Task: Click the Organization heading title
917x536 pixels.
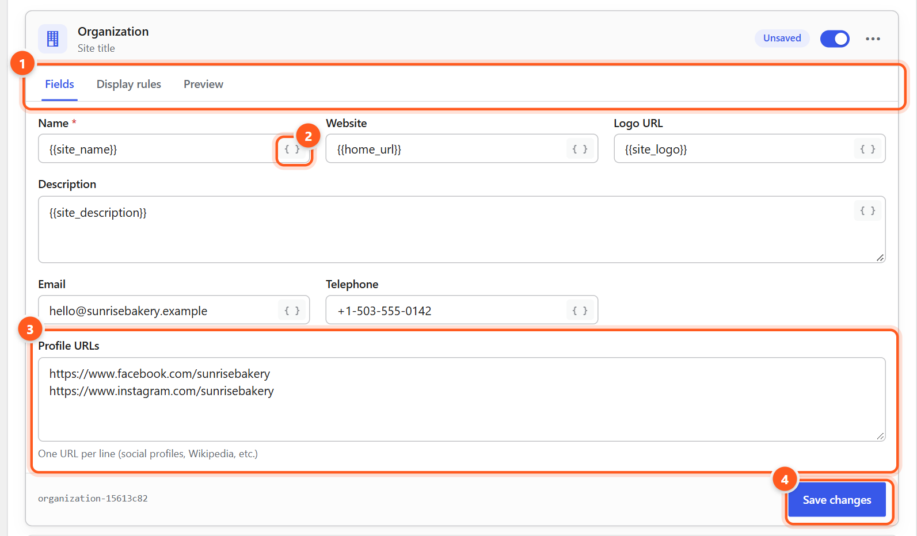Action: pyautogui.click(x=113, y=32)
